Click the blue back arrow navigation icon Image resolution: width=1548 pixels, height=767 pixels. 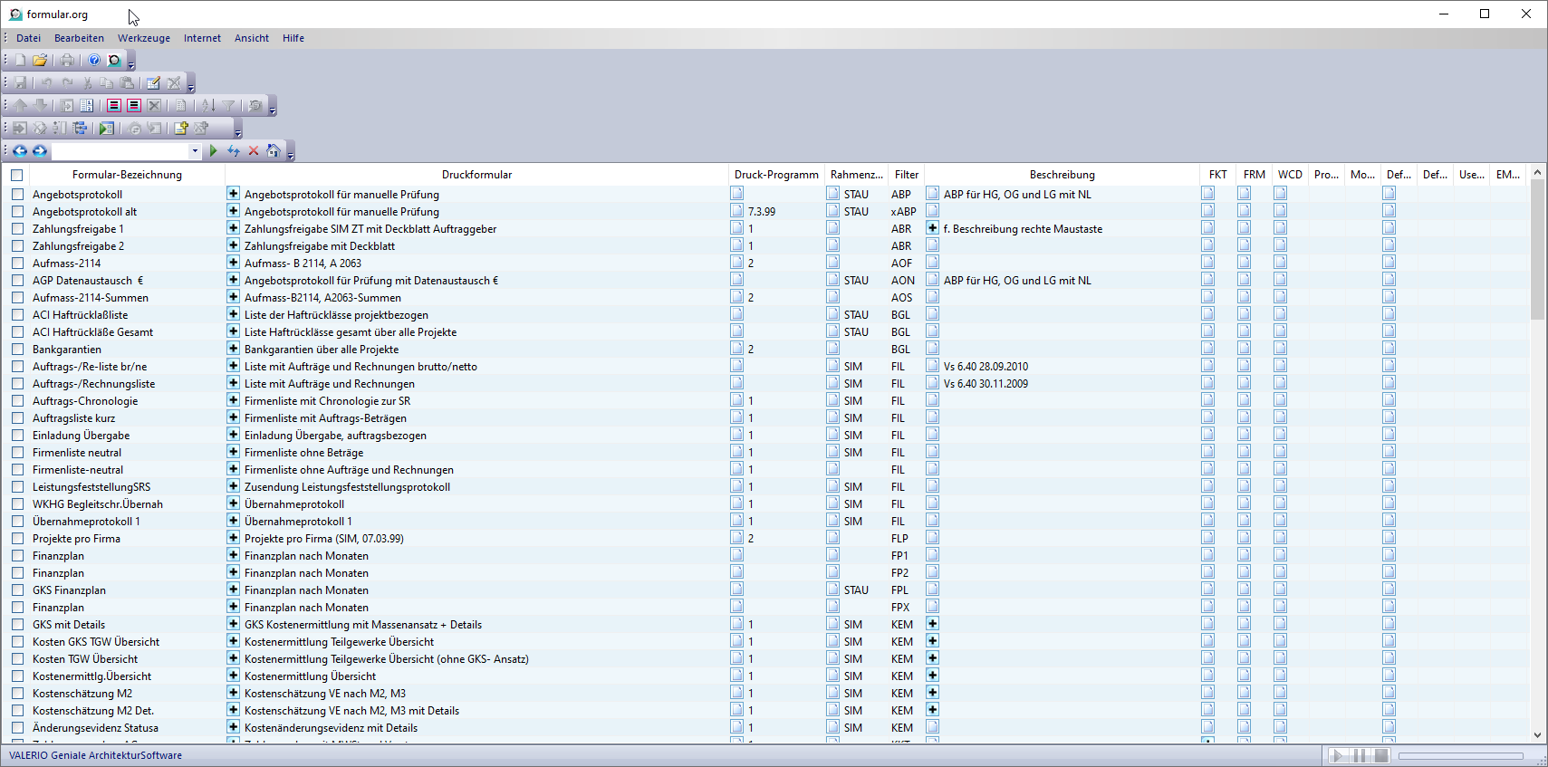20,151
